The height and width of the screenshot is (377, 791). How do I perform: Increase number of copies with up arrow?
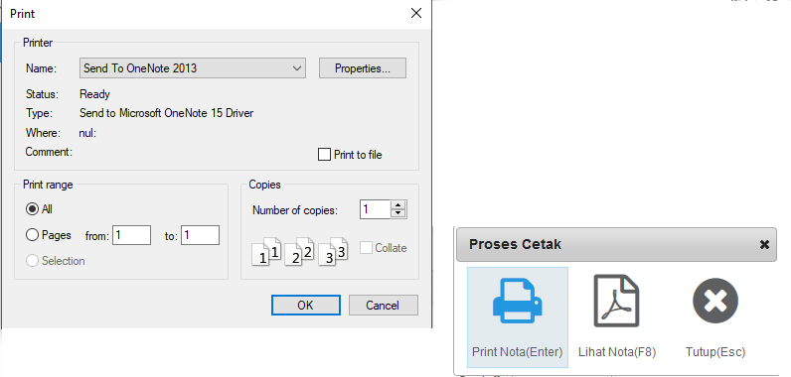coord(398,204)
